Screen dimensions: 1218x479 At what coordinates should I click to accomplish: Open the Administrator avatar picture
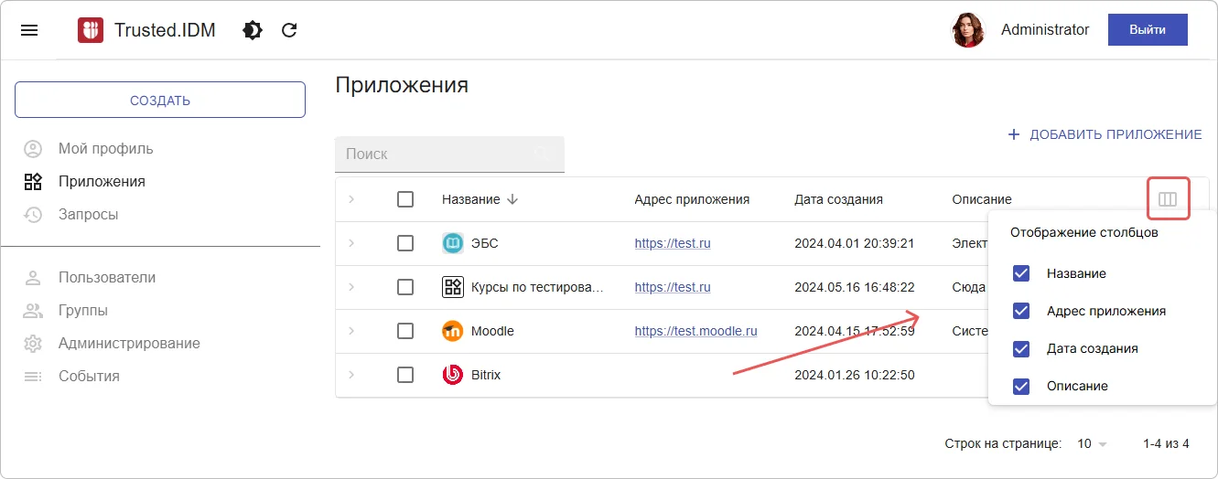pyautogui.click(x=968, y=30)
